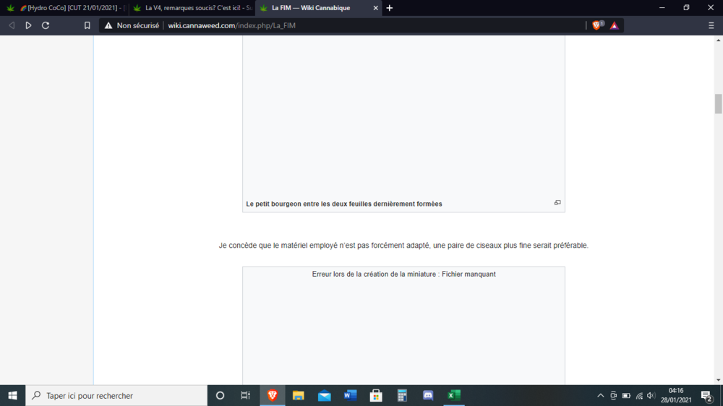This screenshot has height=406, width=723.
Task: Open Cortana circle icon
Action: (x=220, y=395)
